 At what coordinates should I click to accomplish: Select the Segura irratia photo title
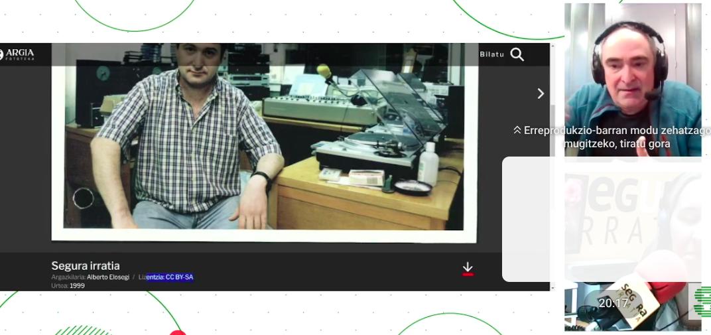pos(86,265)
